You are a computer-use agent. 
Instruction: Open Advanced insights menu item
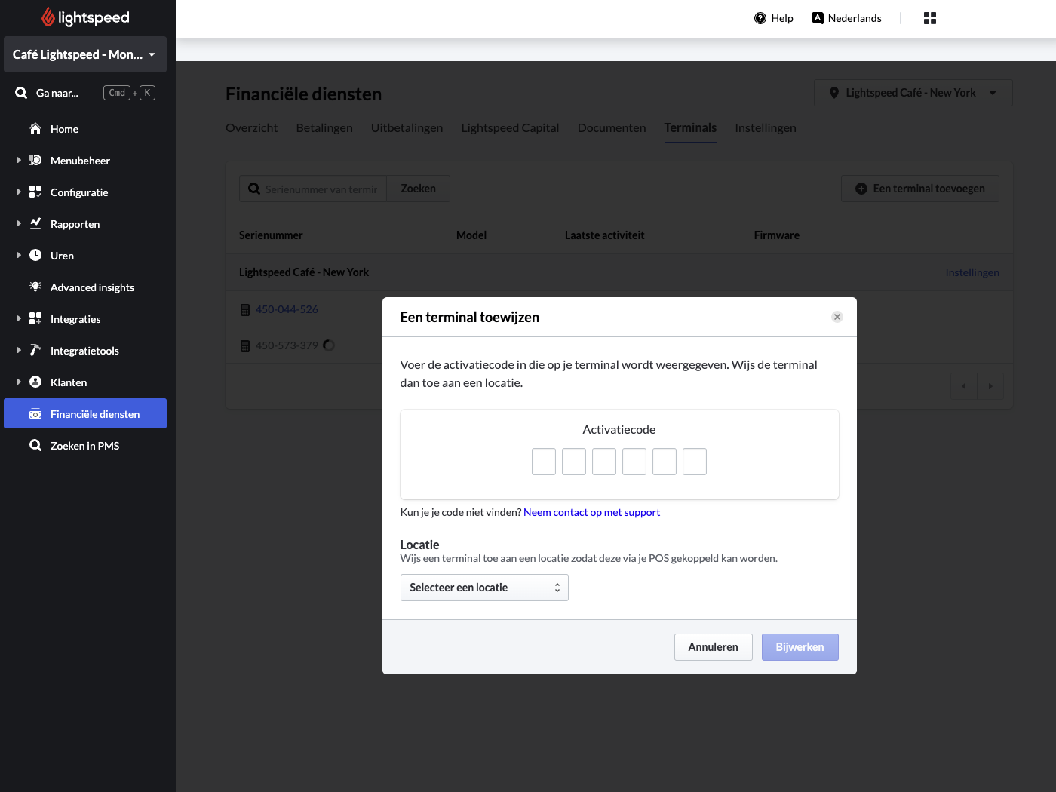coord(85,287)
